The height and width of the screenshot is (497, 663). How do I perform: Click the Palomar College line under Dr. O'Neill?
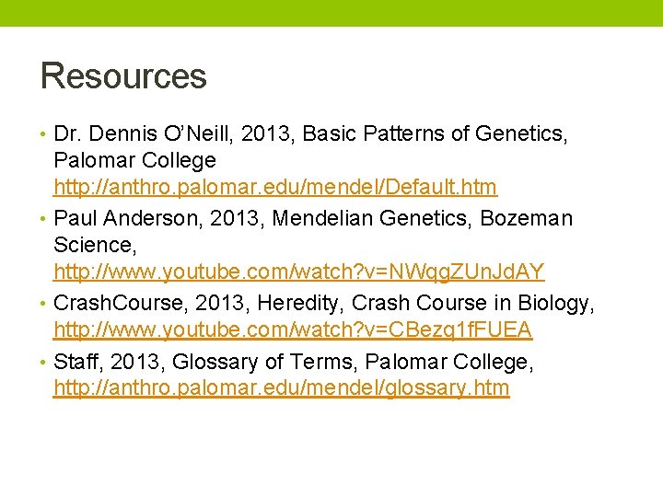coord(134,160)
